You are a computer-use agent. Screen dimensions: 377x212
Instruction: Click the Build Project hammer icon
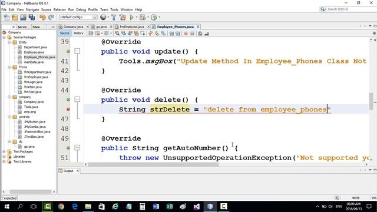coord(114,17)
